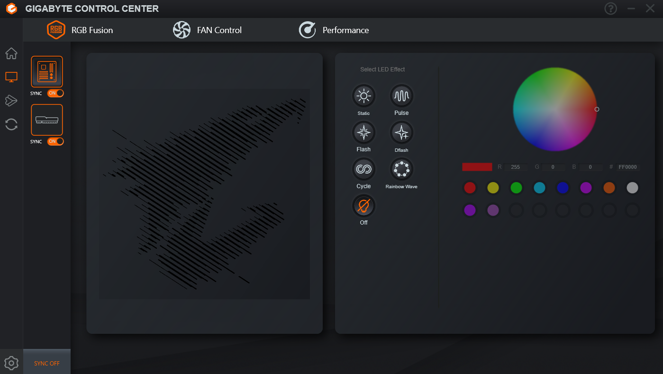Click the hex color field FF0000

(x=628, y=167)
